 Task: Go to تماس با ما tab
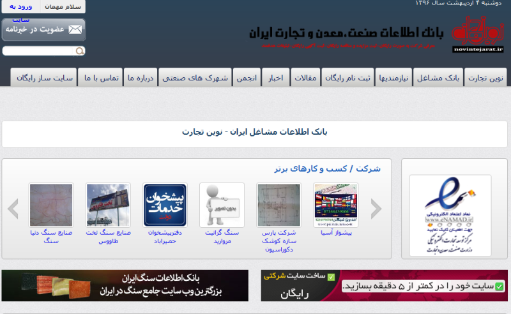pyautogui.click(x=100, y=77)
